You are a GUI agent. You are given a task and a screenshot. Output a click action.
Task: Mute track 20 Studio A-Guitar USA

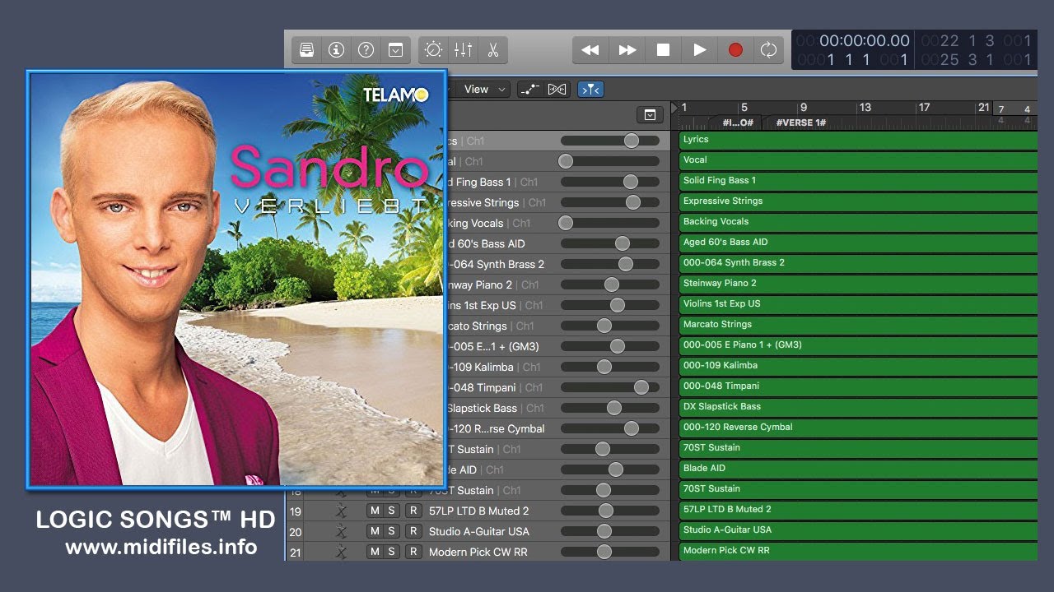click(375, 531)
